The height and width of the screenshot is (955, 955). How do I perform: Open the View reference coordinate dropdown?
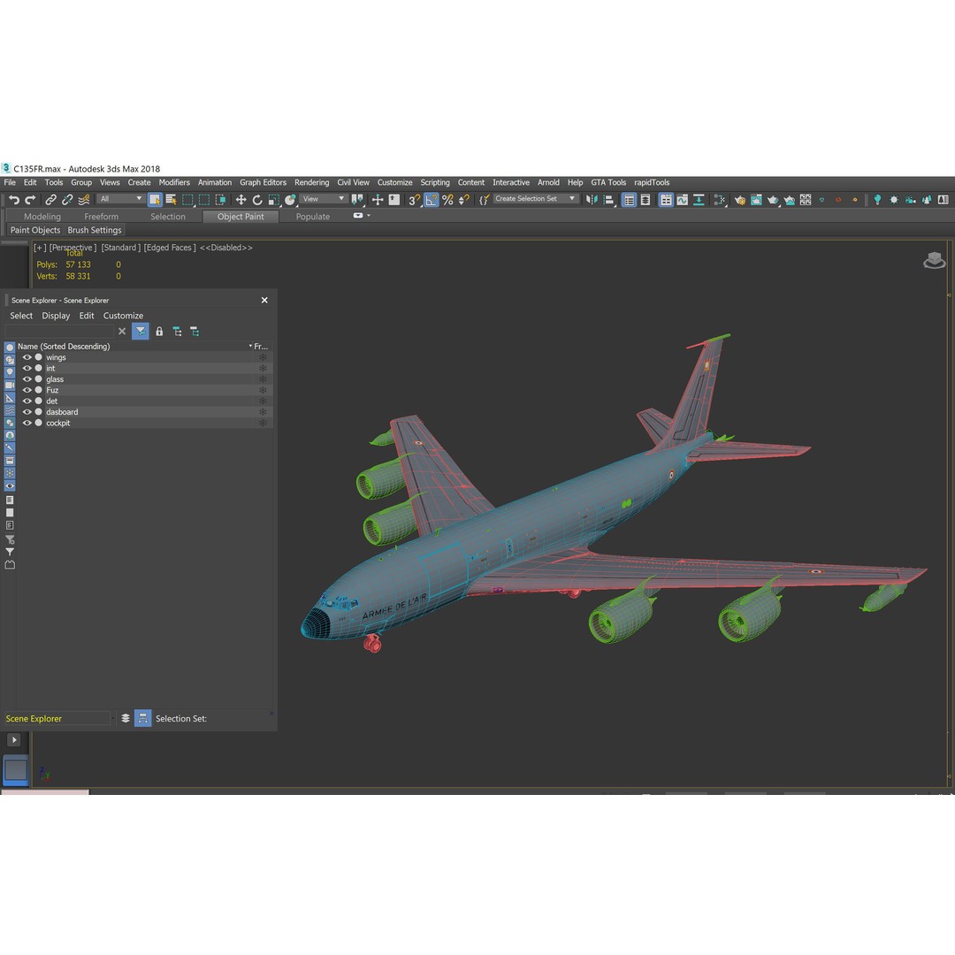coord(324,199)
